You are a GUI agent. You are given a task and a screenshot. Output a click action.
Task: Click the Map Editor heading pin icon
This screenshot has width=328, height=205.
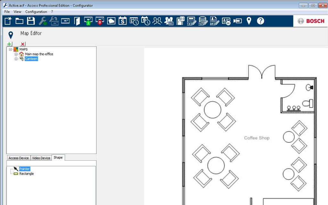click(x=11, y=35)
